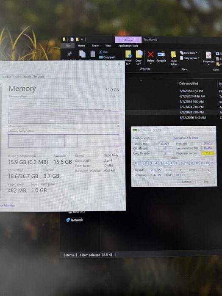Click the sort chevron above the file list
Viewport: 222px width, 296px height.
click(141, 80)
